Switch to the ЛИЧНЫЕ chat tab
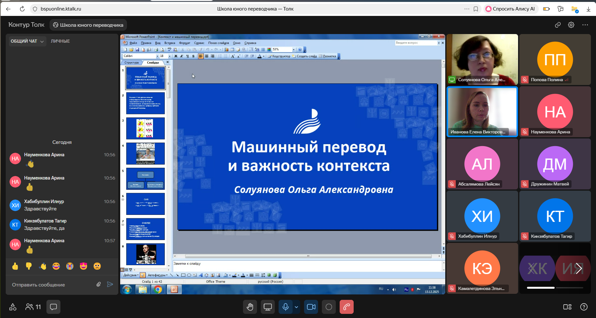The width and height of the screenshot is (596, 318). [60, 41]
